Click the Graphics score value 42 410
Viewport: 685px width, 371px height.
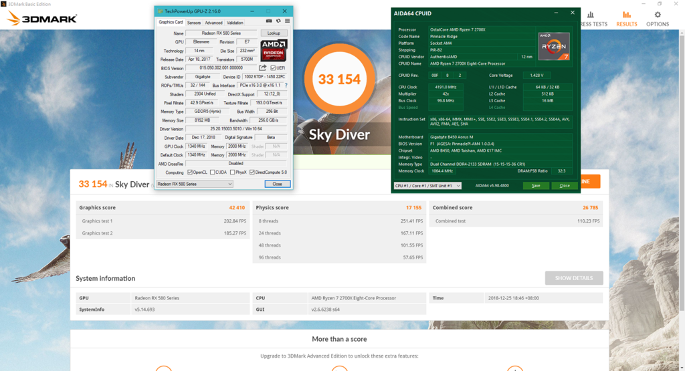[x=237, y=208]
